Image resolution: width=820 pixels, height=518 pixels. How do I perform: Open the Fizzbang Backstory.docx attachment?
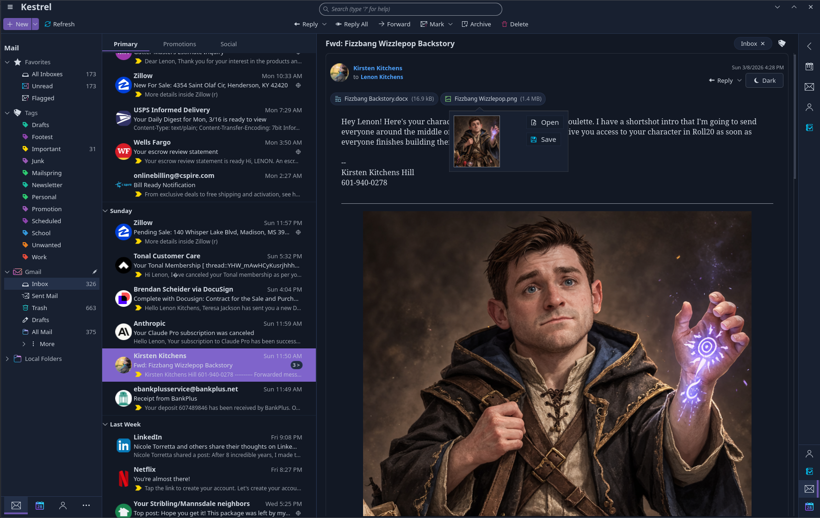(384, 98)
